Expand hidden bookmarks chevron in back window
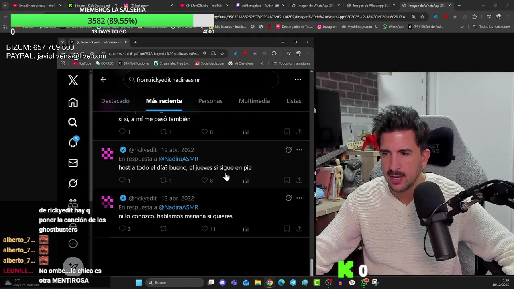This screenshot has height=289, width=514. (x=462, y=26)
